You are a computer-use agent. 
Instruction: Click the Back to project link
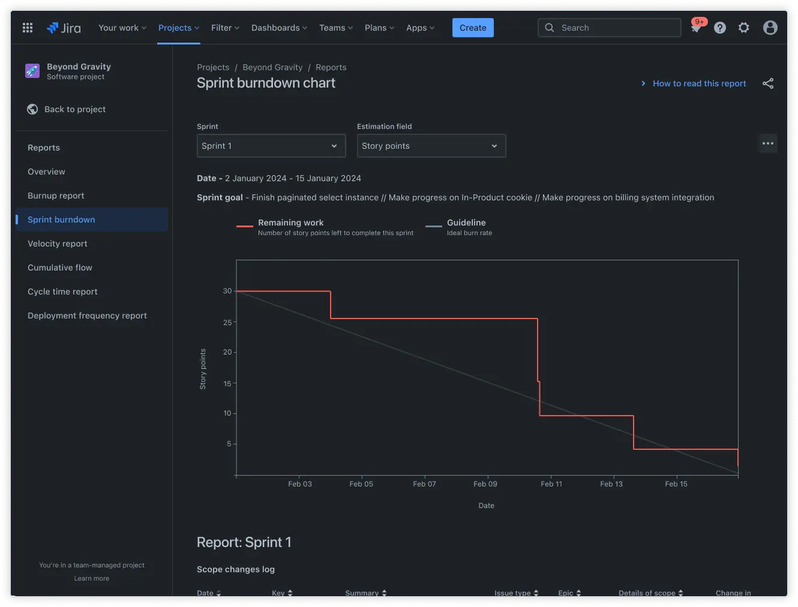pyautogui.click(x=75, y=109)
